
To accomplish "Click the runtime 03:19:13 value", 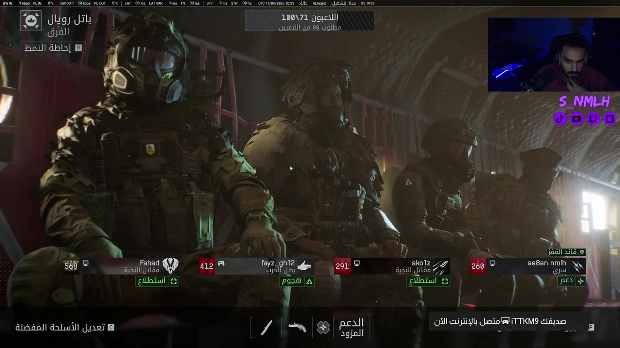I will point(368,3).
